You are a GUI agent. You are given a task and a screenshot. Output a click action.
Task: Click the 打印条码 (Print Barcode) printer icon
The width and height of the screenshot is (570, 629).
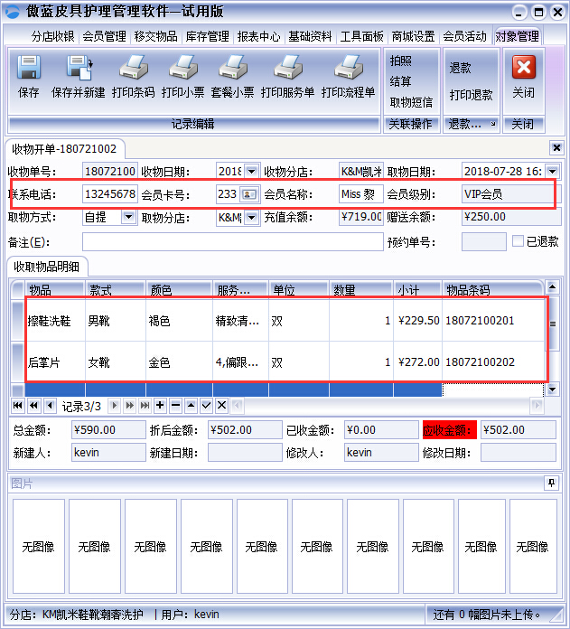(x=134, y=69)
